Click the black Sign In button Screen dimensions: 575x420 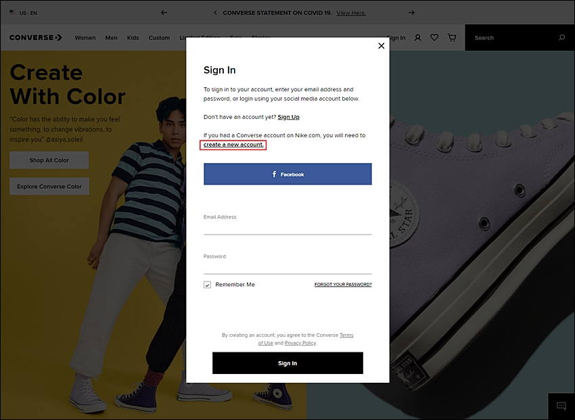(x=287, y=363)
